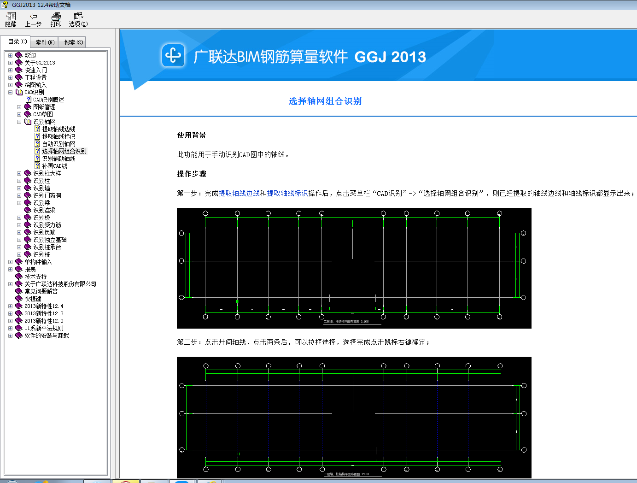Click the 操作步骤 section heading
The height and width of the screenshot is (483, 637).
click(192, 174)
